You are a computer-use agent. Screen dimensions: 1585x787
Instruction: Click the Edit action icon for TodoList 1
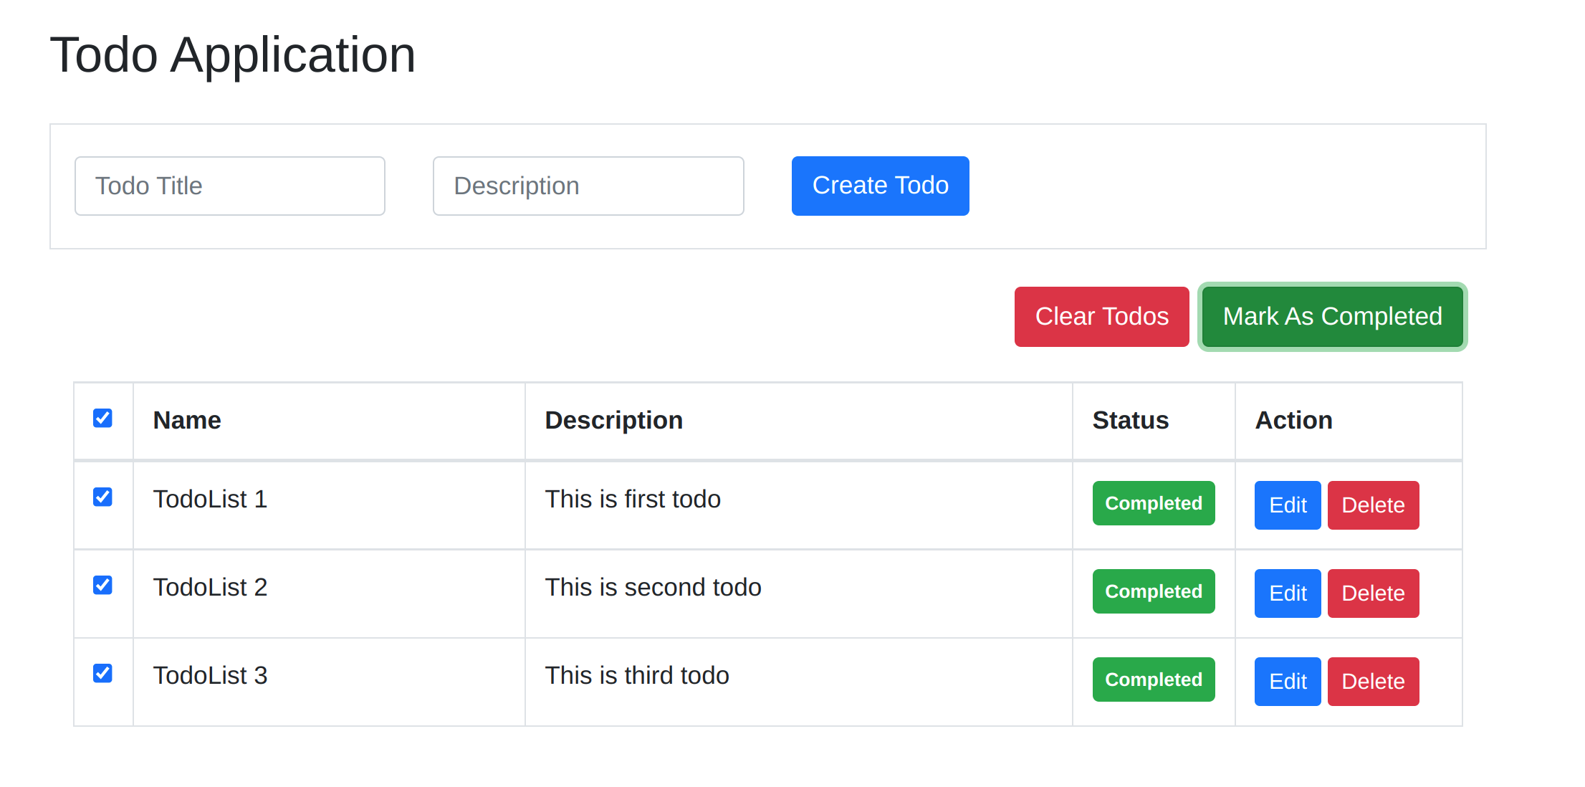click(1285, 504)
